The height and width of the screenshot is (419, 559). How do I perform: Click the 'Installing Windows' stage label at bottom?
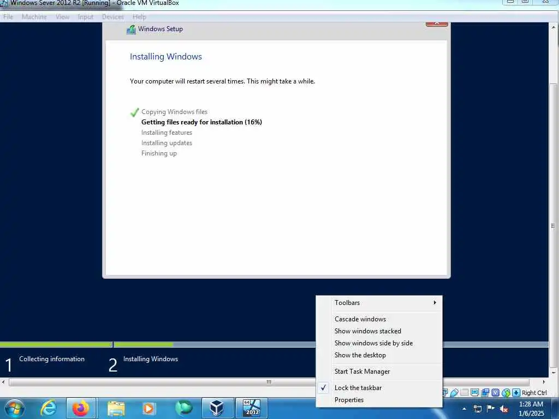(151, 359)
